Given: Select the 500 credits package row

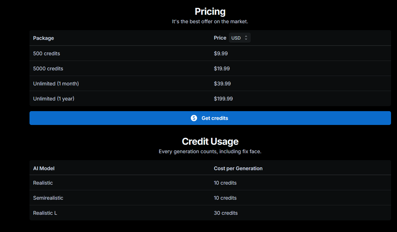Looking at the screenshot, I should click(46, 53).
